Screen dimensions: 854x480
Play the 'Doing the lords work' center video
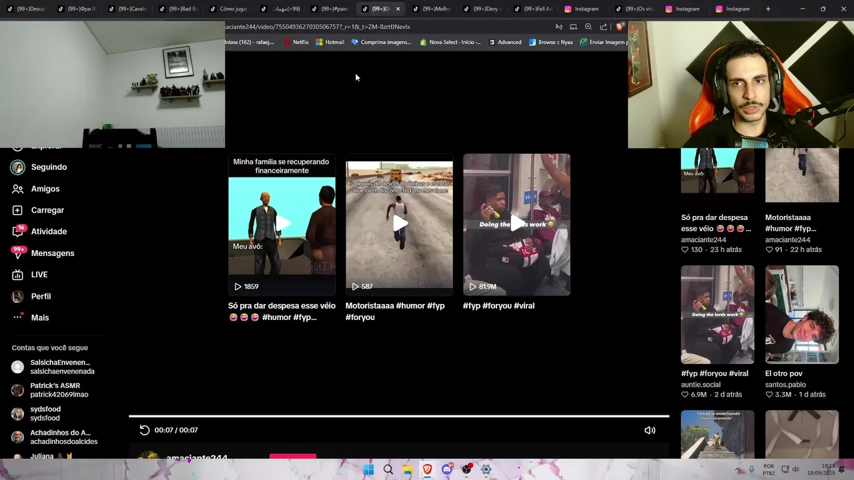point(516,225)
